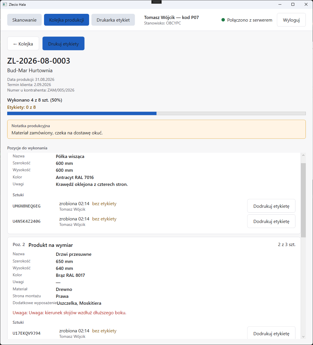Click the vertical scrollbar thumb in positions list
The height and width of the screenshot is (345, 313).
click(x=303, y=200)
